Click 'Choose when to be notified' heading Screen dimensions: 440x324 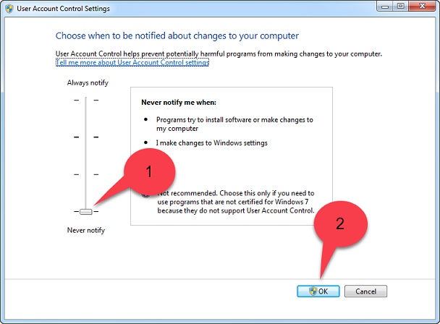tap(177, 36)
